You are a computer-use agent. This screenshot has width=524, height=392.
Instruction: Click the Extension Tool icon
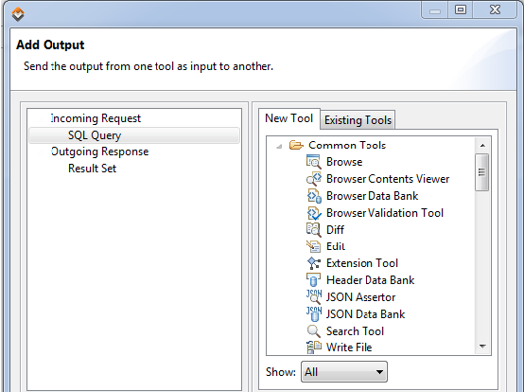(x=313, y=263)
